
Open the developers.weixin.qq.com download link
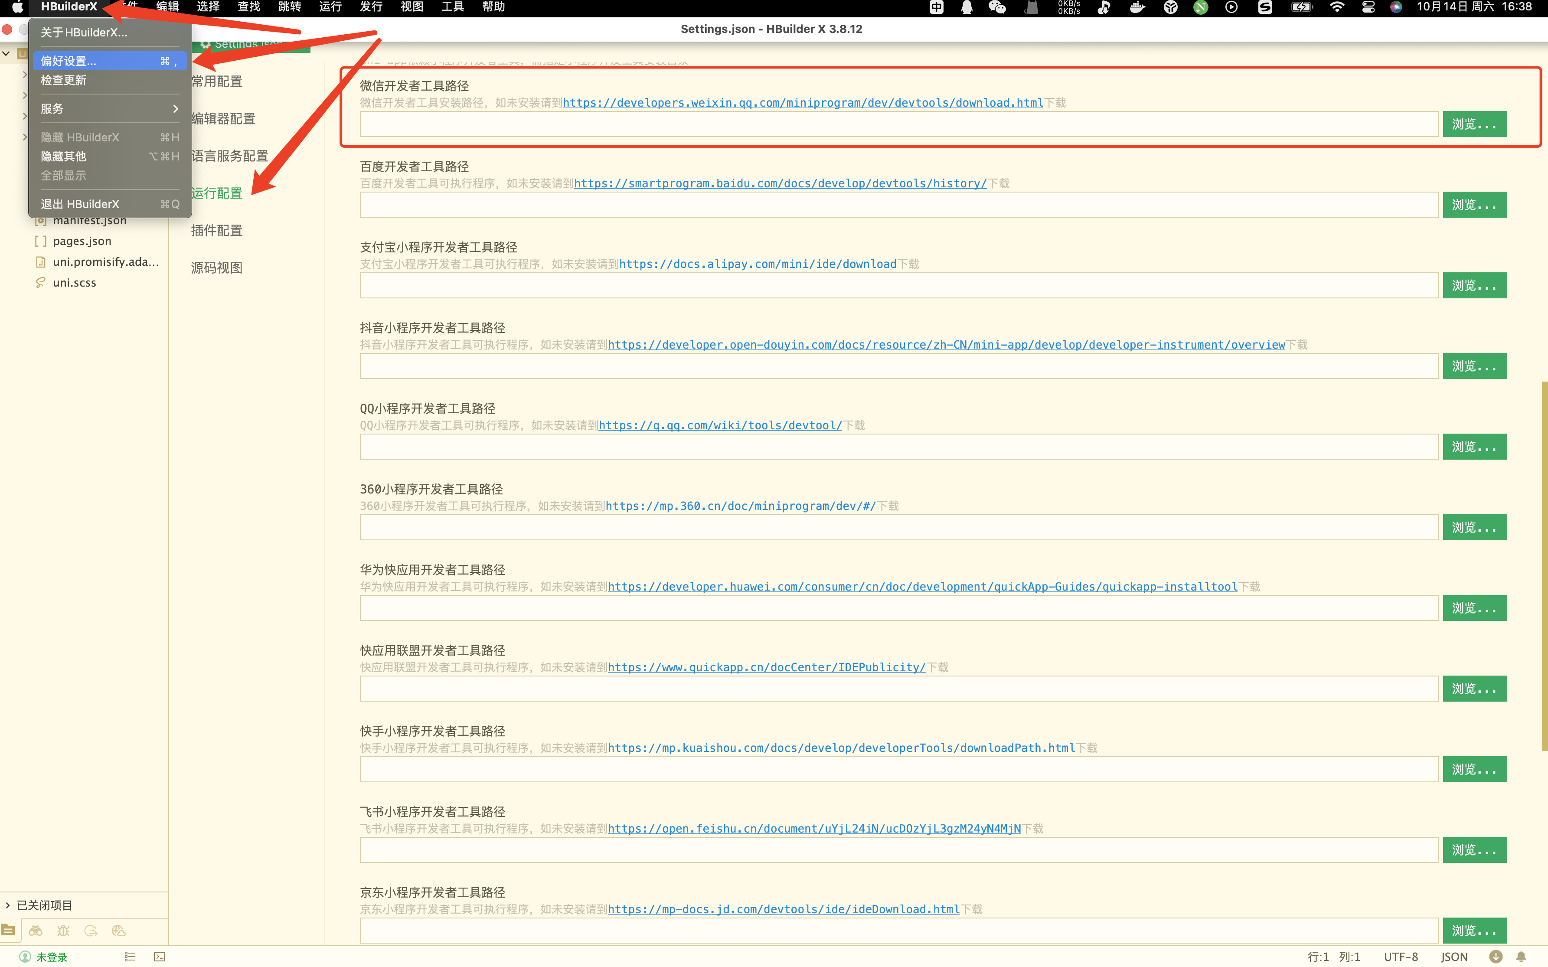point(803,103)
